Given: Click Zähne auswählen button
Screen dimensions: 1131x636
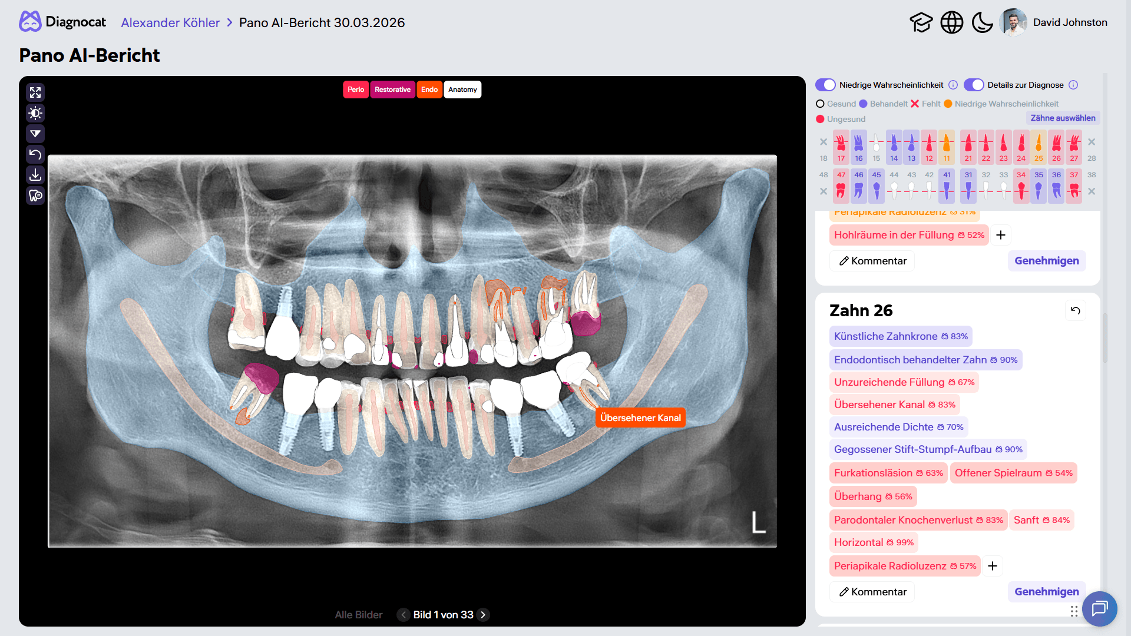Looking at the screenshot, I should 1063,118.
